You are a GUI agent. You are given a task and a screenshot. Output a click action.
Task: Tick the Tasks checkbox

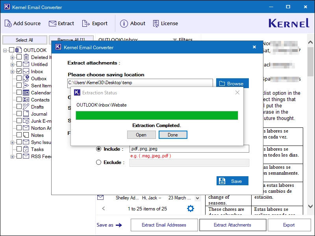coord(19,149)
